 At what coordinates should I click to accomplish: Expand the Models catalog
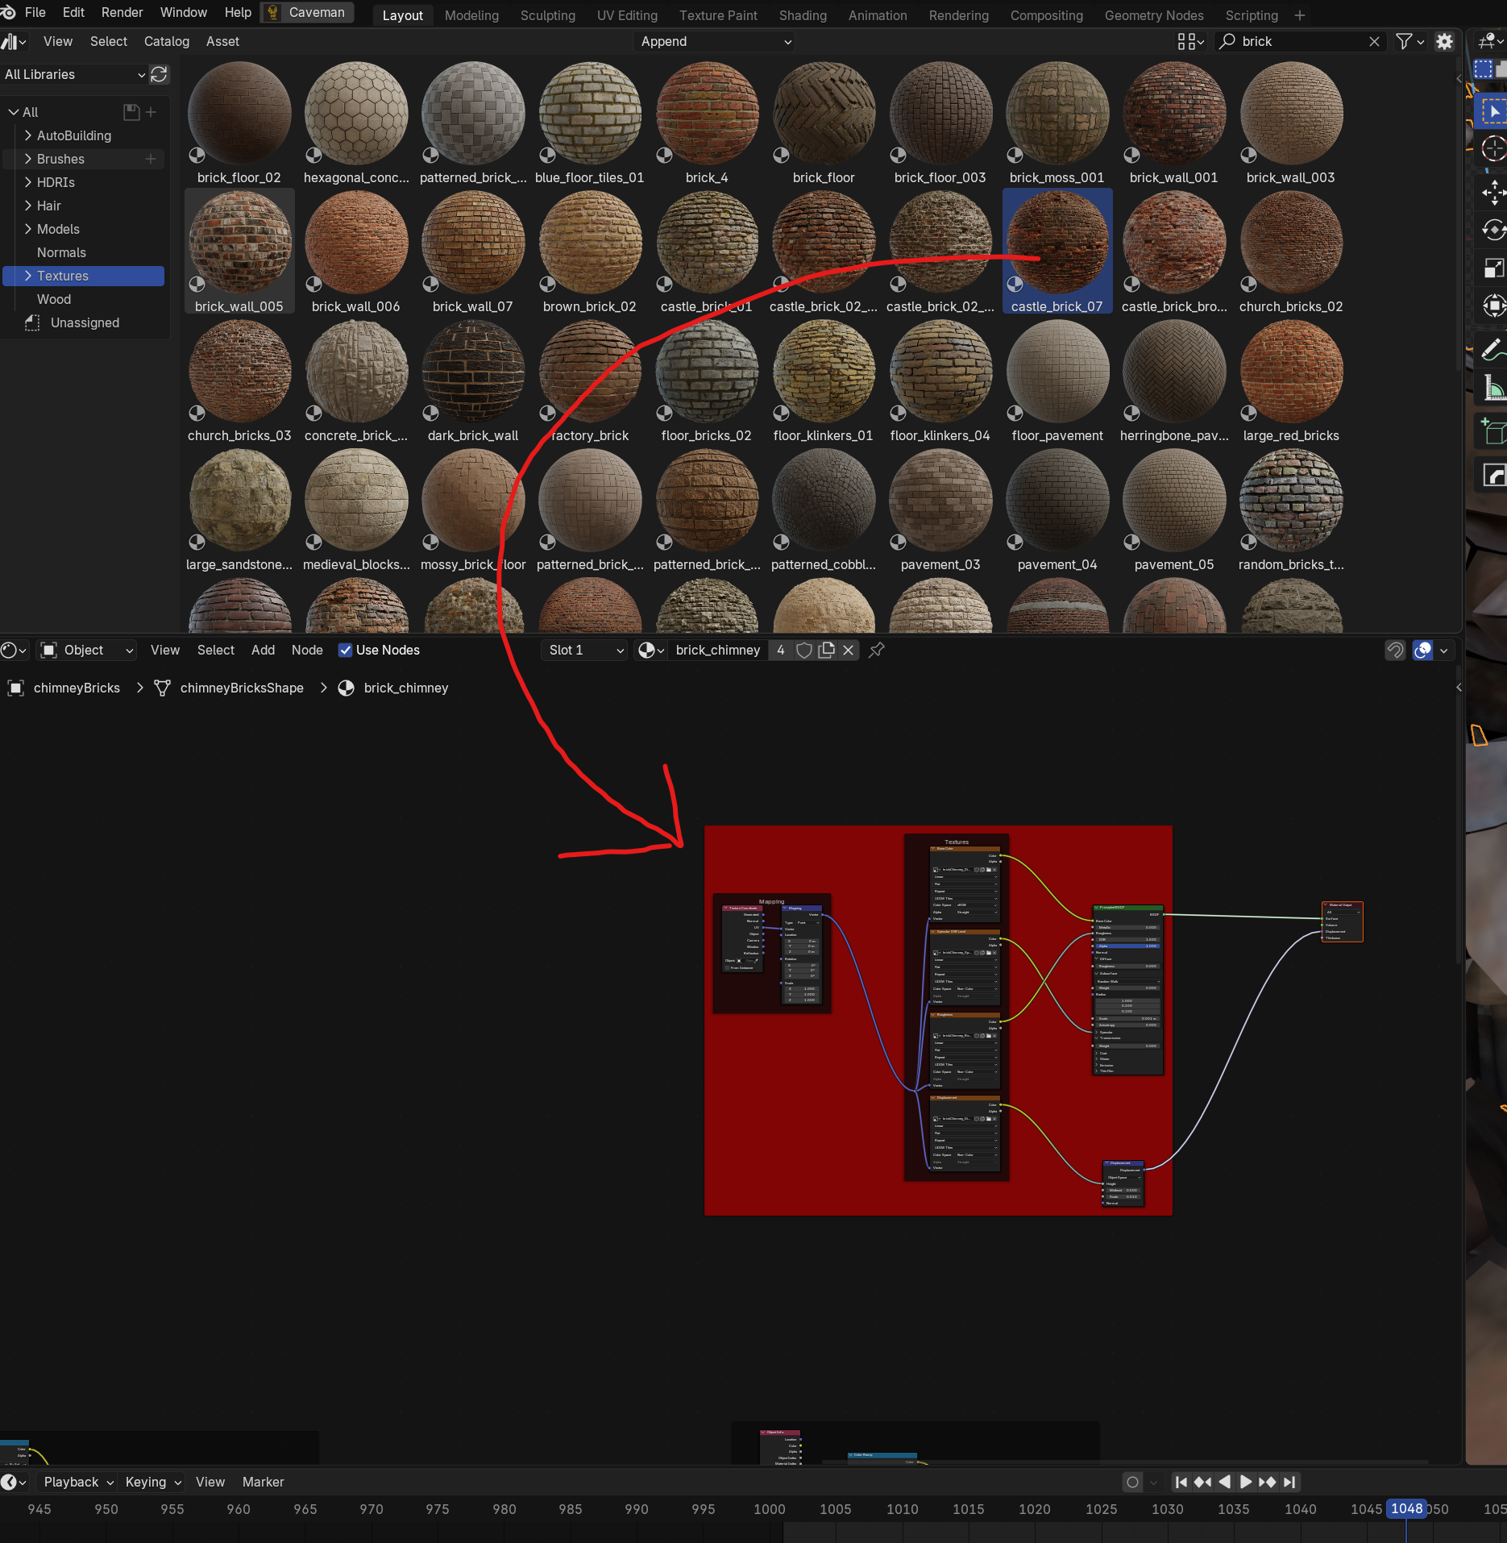[28, 229]
